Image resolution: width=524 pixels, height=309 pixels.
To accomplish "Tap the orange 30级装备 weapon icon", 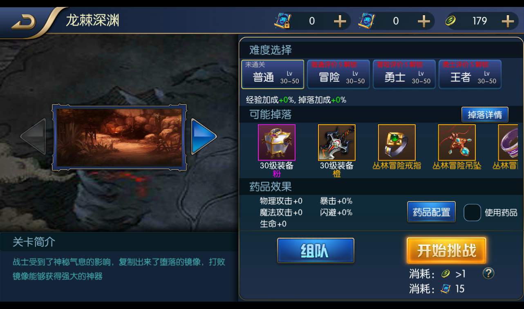I will [x=337, y=143].
